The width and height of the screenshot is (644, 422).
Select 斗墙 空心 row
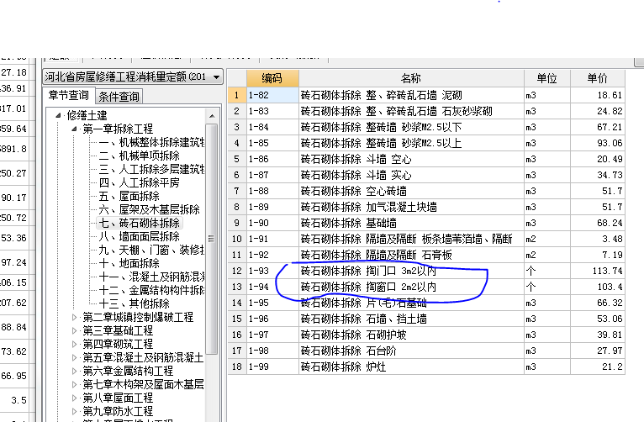426,159
